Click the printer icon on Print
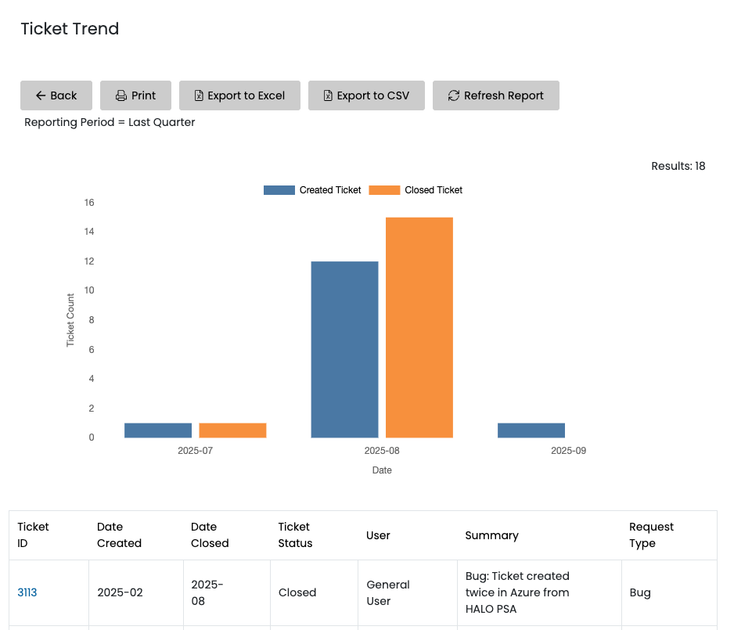This screenshot has width=734, height=630. pos(121,95)
